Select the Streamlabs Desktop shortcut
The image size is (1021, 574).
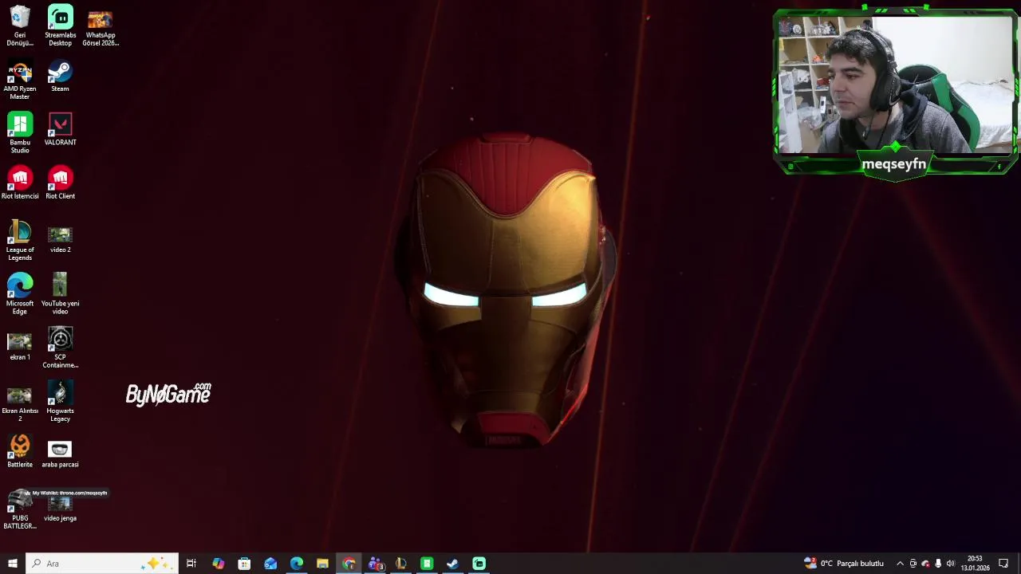tap(60, 26)
